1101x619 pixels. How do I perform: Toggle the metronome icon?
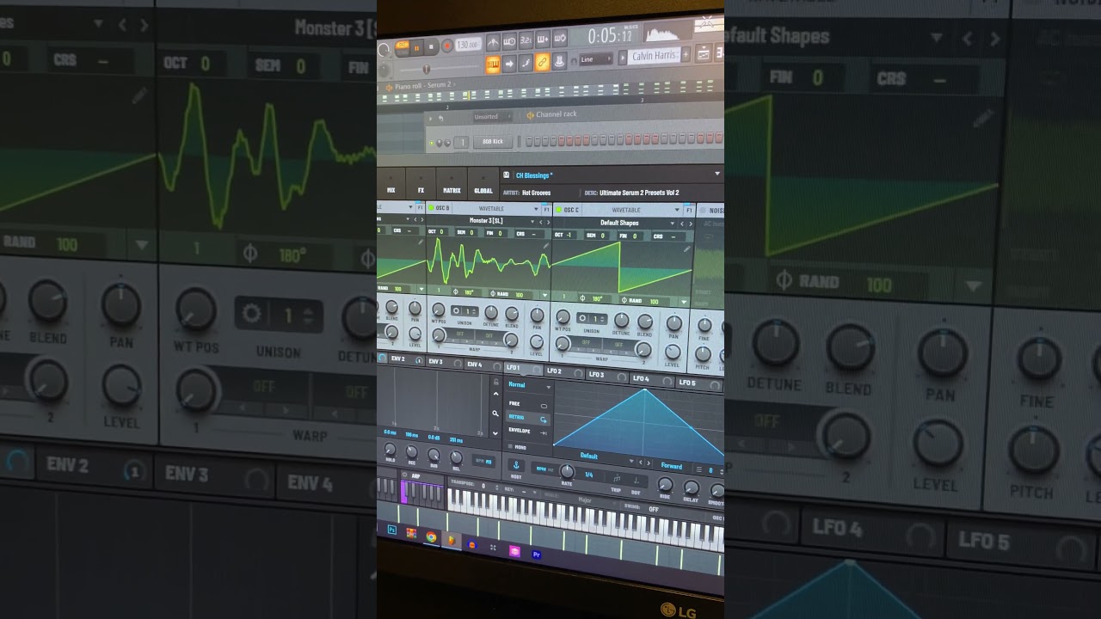pos(493,43)
